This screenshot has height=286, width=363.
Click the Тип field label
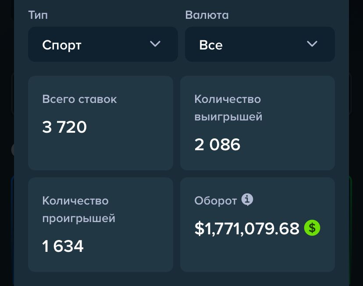(x=38, y=15)
